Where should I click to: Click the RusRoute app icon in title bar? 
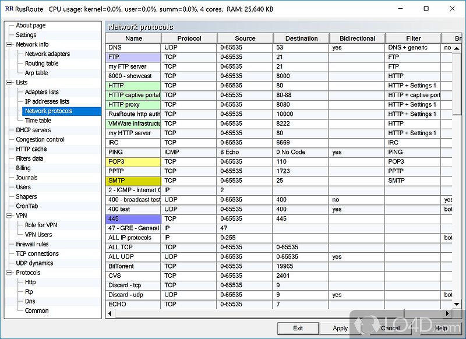8,9
